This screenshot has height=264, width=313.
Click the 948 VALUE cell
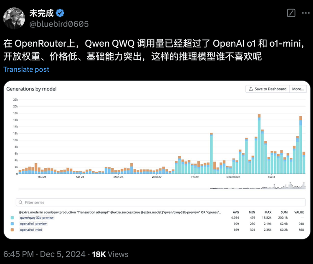click(301, 224)
